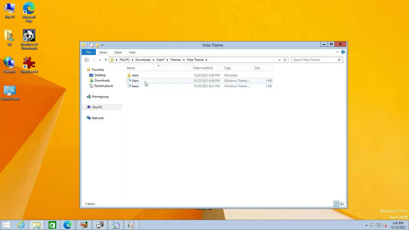
Task: Refresh the folder with the refresh icon
Action: click(x=285, y=60)
